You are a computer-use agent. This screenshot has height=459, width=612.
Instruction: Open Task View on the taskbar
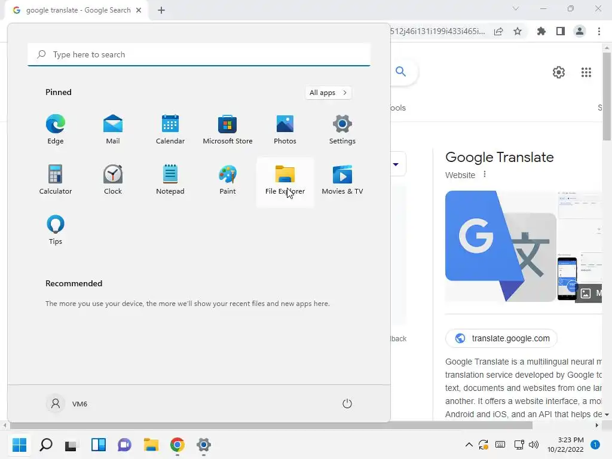[72, 445]
